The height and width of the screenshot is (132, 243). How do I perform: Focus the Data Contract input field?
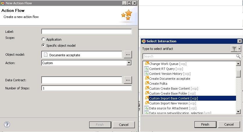pyautogui.click(x=82, y=80)
